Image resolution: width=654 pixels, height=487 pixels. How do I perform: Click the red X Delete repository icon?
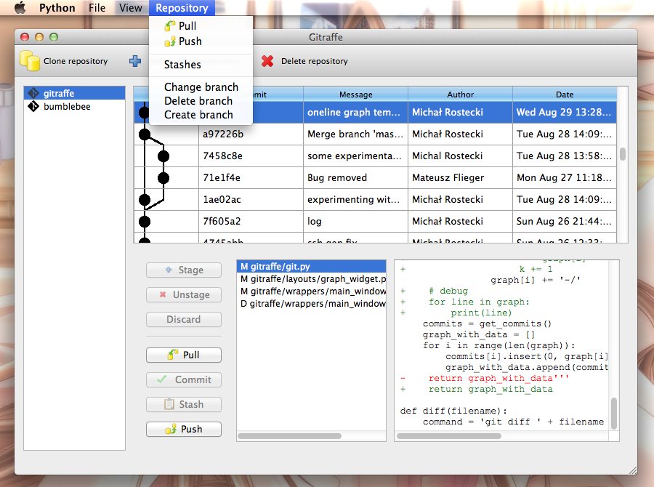267,61
